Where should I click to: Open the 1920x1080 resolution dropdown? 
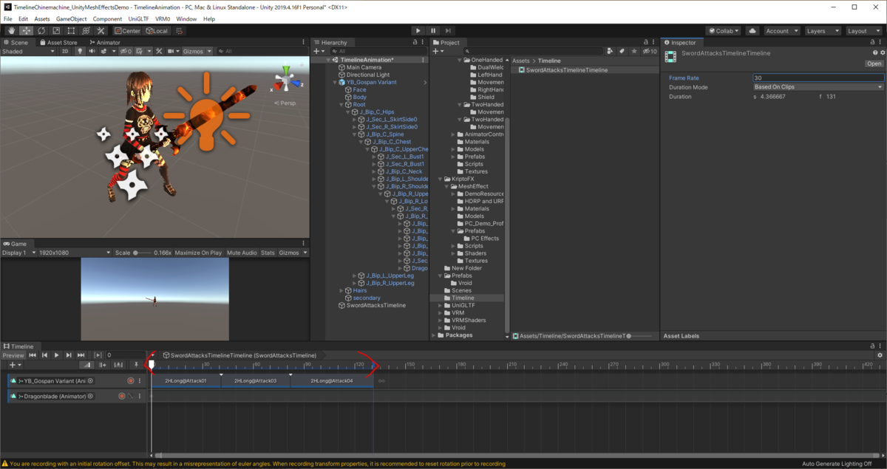(x=73, y=253)
